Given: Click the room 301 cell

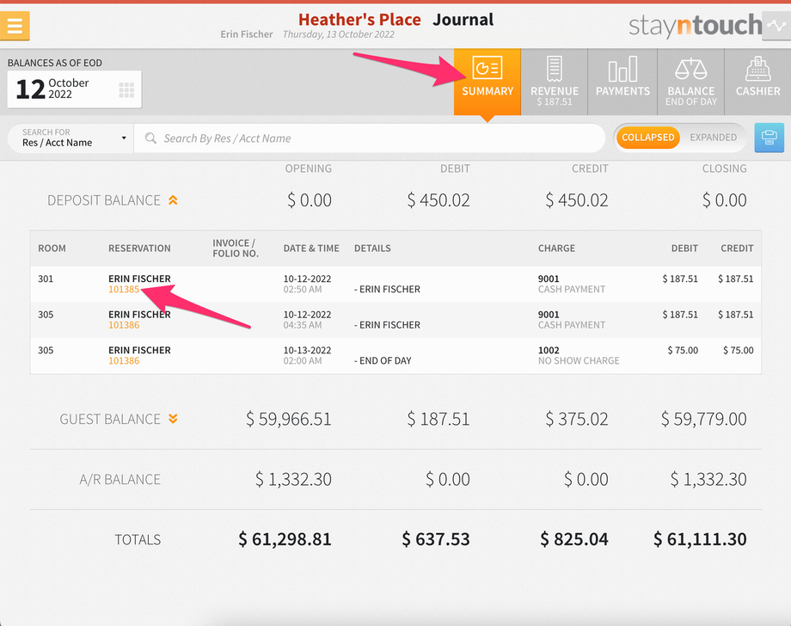Looking at the screenshot, I should coord(46,279).
